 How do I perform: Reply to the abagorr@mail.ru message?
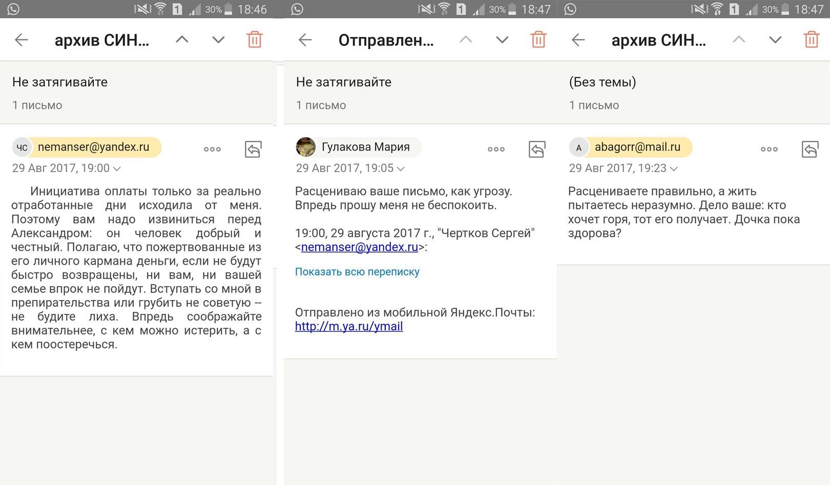tap(810, 149)
